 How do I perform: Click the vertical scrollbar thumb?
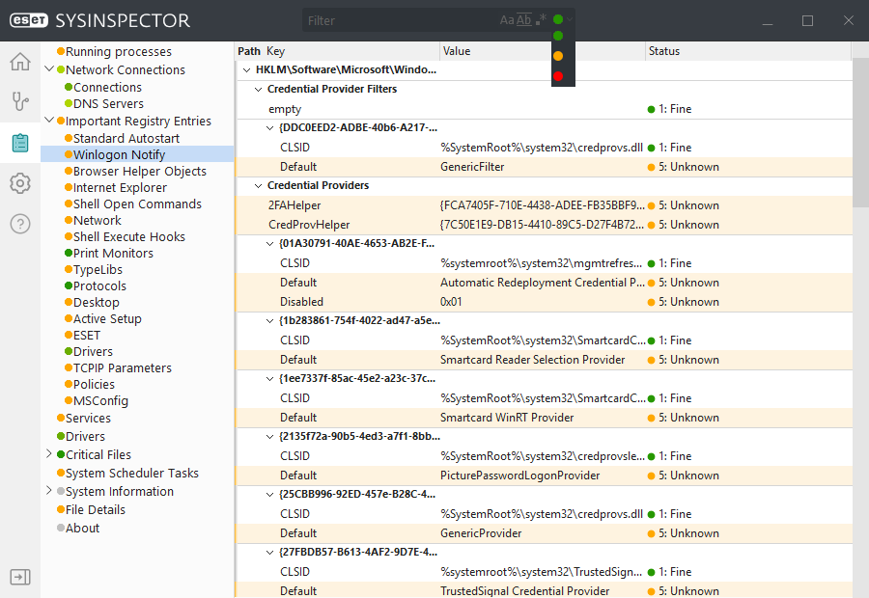point(860,133)
